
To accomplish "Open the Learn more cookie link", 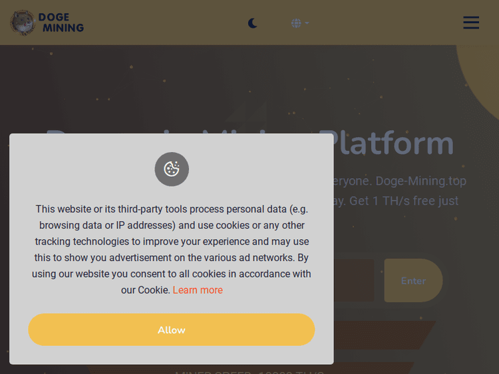I will point(198,290).
